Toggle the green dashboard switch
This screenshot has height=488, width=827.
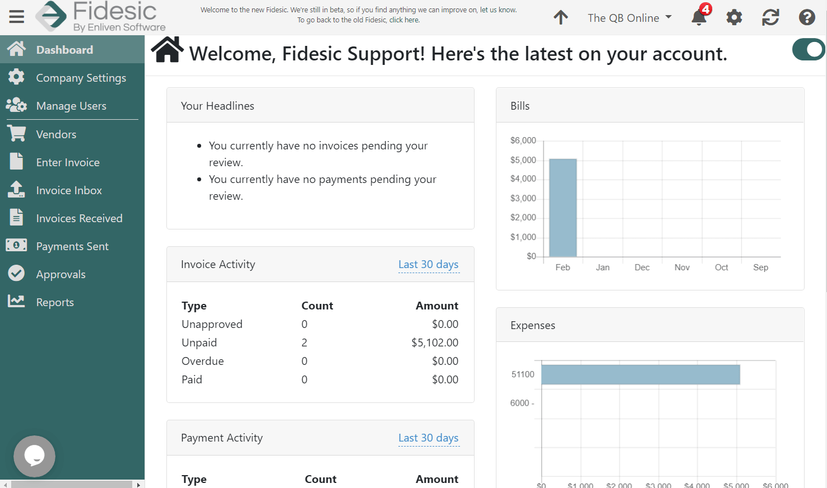pyautogui.click(x=808, y=50)
